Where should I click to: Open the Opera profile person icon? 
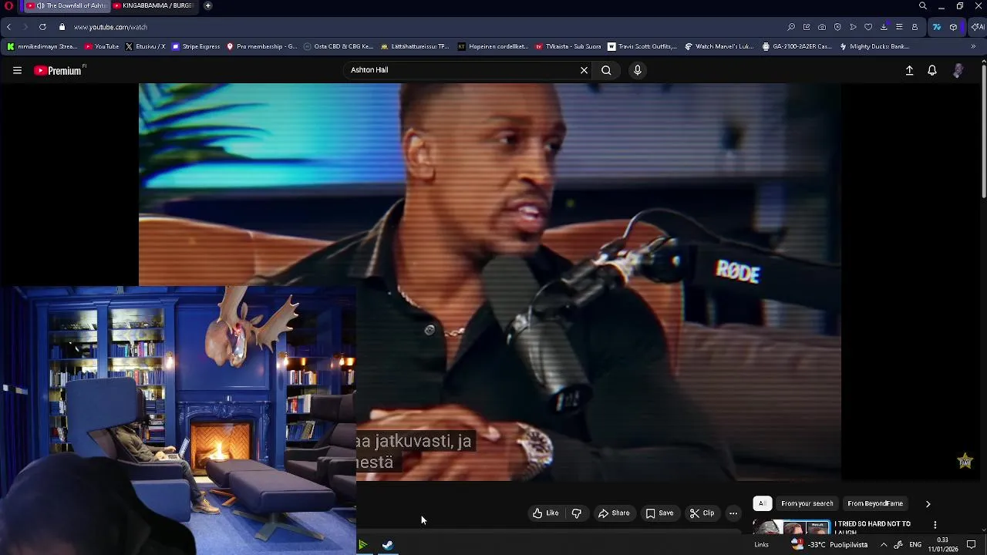pyautogui.click(x=915, y=27)
